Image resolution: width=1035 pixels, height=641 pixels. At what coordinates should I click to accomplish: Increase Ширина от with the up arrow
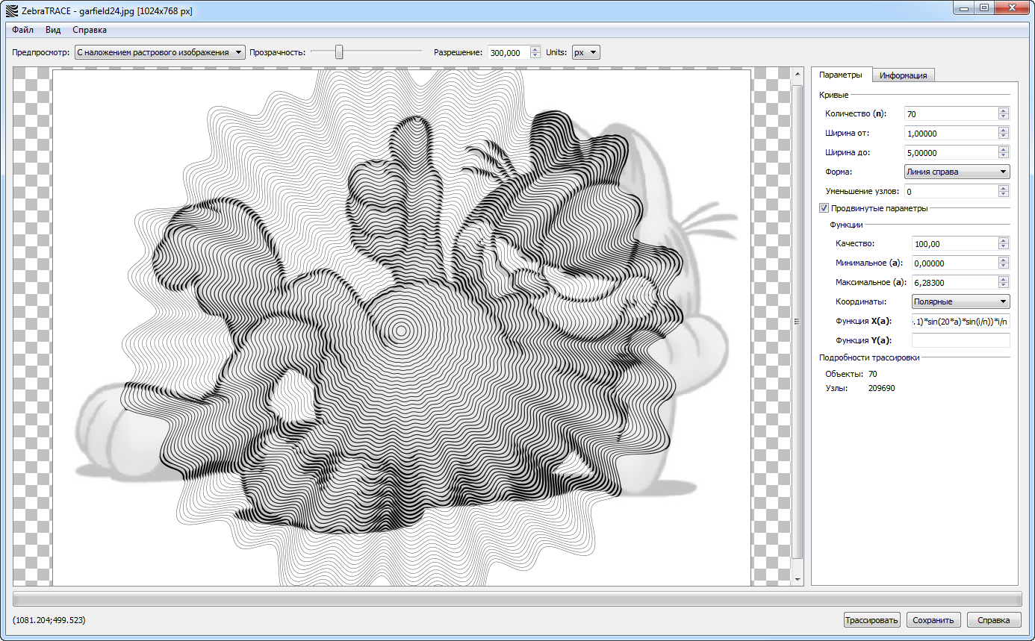[1004, 130]
